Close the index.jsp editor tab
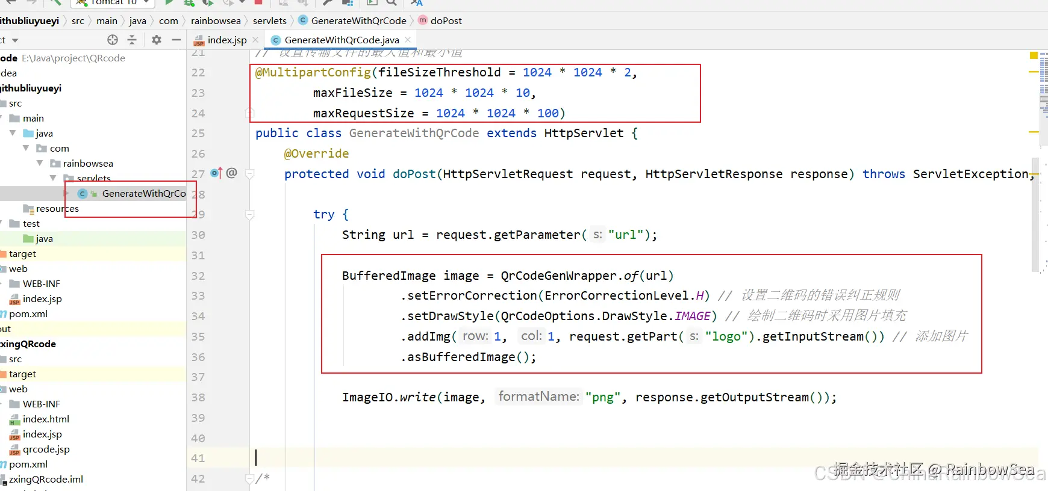 pos(255,40)
